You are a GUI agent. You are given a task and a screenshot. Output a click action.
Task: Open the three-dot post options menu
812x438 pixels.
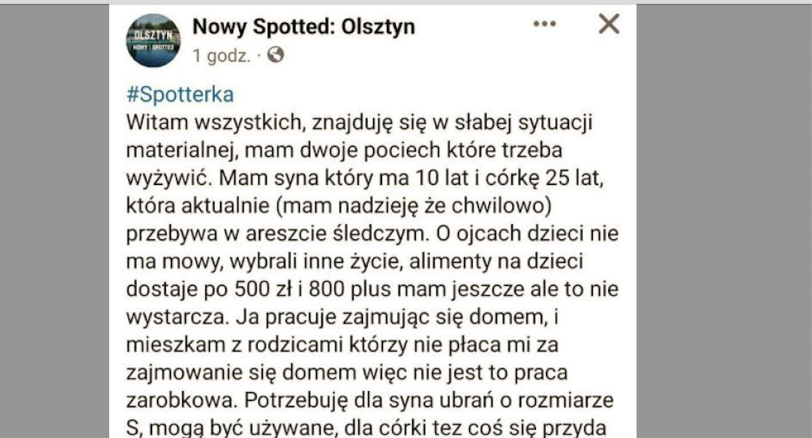[x=544, y=25]
